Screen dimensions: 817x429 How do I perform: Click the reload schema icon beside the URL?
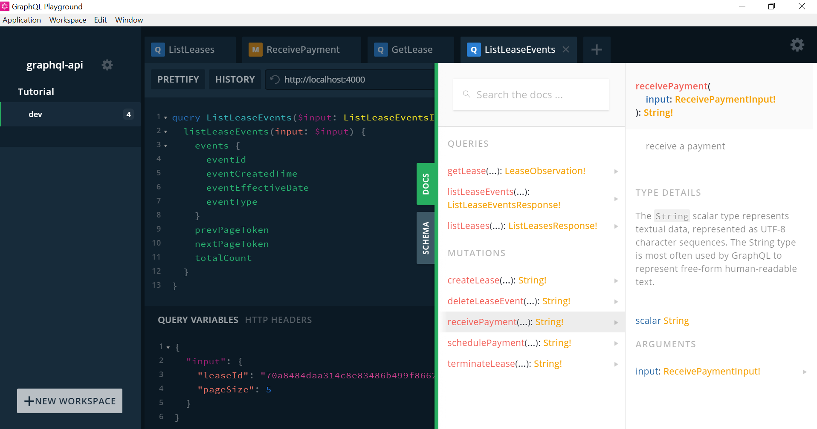275,80
